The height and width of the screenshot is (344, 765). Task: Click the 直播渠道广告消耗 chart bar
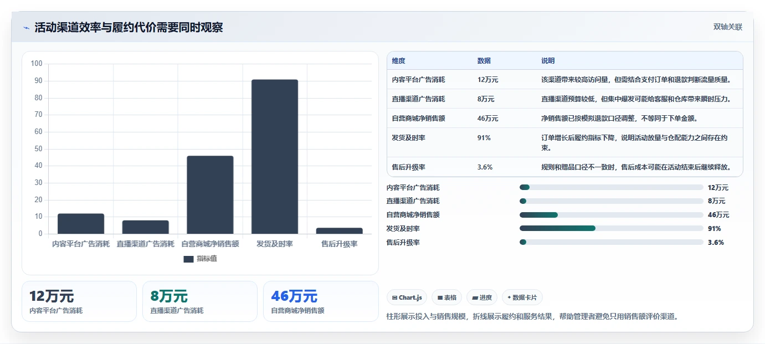(x=146, y=227)
